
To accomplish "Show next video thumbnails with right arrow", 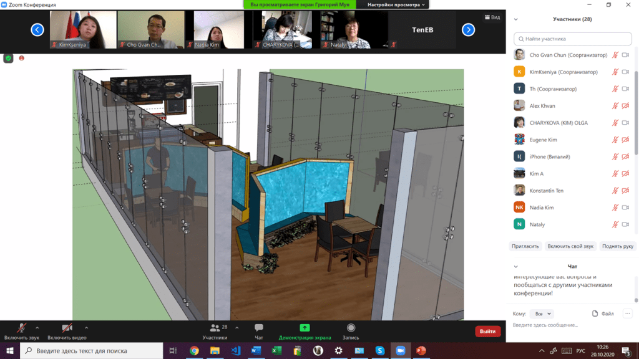I will [x=468, y=29].
